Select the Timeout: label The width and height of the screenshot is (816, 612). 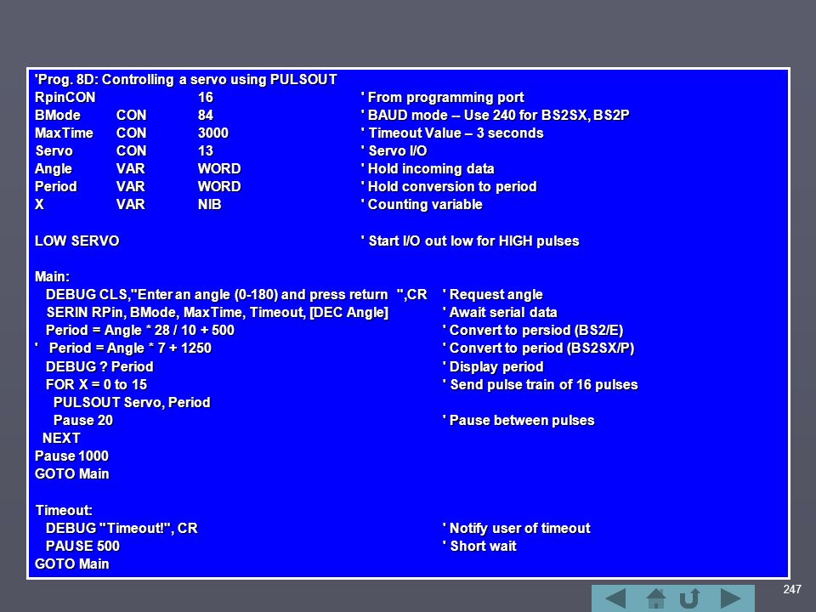click(x=64, y=510)
